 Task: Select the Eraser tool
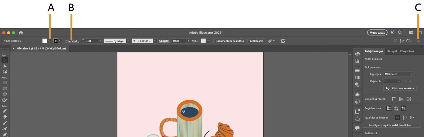tap(5, 117)
